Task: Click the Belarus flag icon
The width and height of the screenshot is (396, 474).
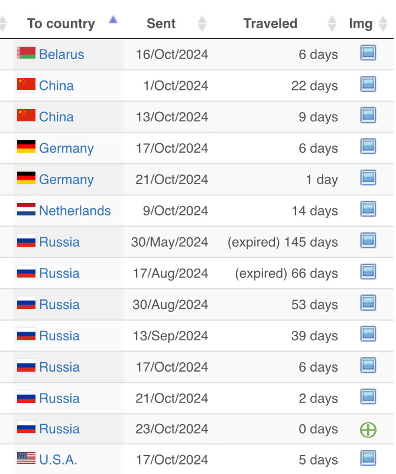Action: pyautogui.click(x=26, y=53)
